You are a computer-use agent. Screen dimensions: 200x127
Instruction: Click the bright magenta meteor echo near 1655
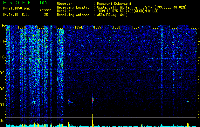[x=92, y=100]
